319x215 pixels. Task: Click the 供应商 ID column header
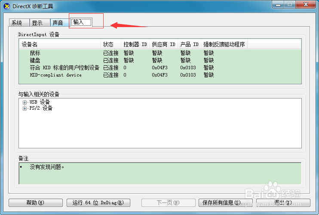(x=163, y=44)
